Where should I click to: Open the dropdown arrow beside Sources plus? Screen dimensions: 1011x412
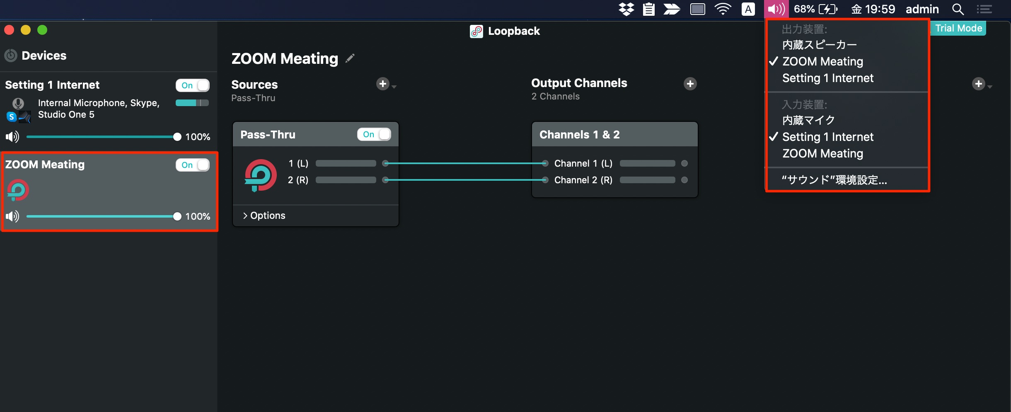394,87
